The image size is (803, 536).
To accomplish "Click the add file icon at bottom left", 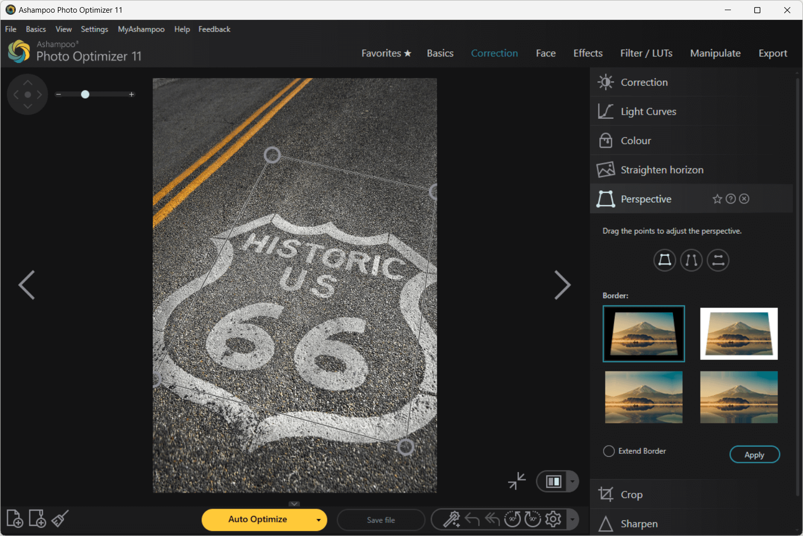I will (x=15, y=519).
